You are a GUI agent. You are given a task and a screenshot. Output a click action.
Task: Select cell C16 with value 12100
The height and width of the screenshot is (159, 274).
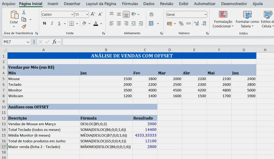point(145,141)
